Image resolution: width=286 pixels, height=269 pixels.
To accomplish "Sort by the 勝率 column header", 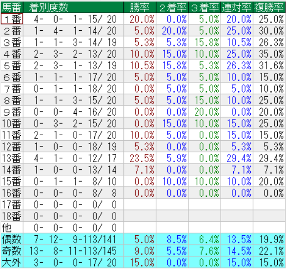I will 140,7.
